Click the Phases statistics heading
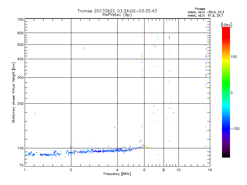The height and width of the screenshot is (185, 247). 200,9
